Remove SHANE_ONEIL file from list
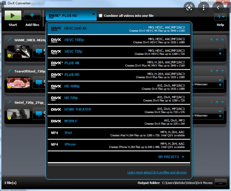 click(x=222, y=39)
